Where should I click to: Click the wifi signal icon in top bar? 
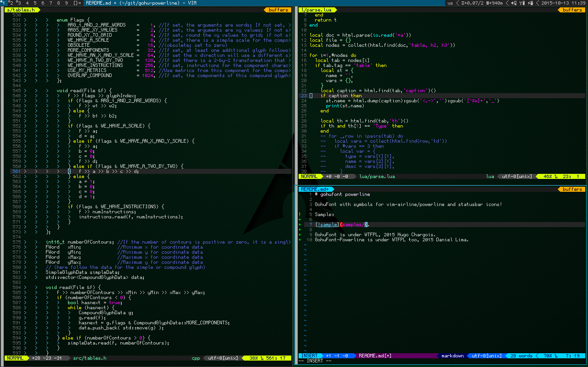[x=521, y=3]
